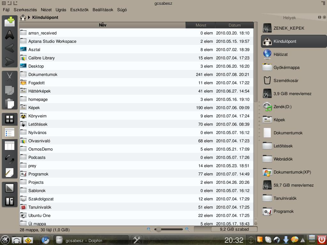
Task: Click the zoom in magnifier icon
Action: (187, 229)
